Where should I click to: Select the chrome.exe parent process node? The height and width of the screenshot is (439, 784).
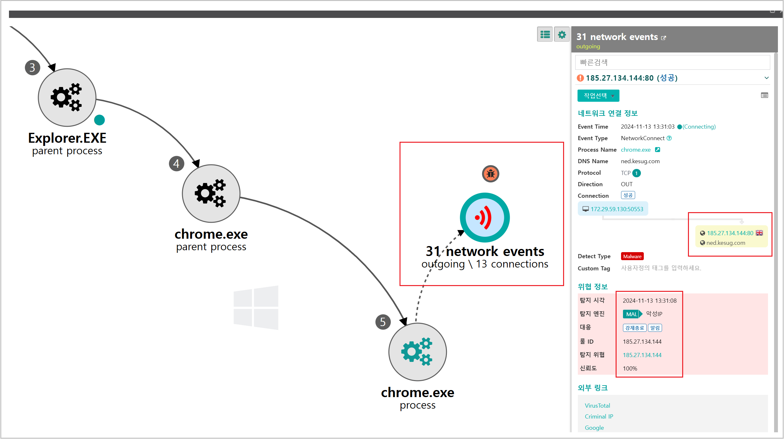coord(211,193)
